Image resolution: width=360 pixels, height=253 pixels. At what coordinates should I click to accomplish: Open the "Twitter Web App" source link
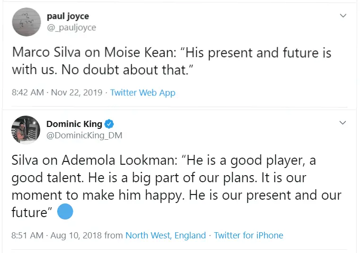pyautogui.click(x=142, y=93)
